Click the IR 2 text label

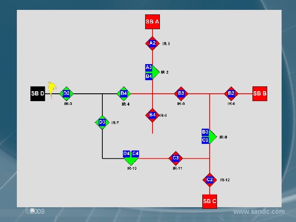[x=164, y=72]
